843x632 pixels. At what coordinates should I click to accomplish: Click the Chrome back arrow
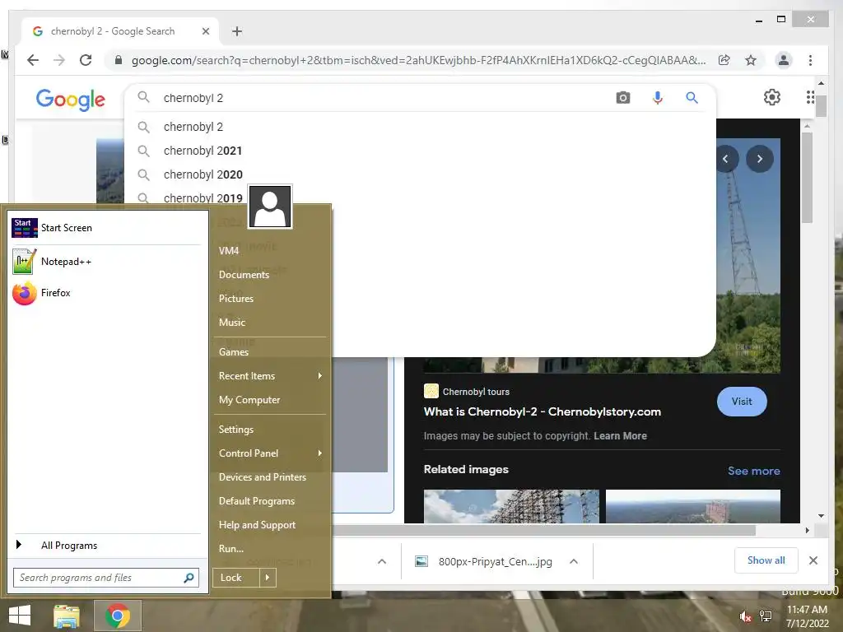pyautogui.click(x=33, y=60)
